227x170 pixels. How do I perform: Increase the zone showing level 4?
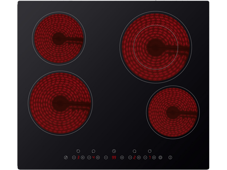coord(98,158)
